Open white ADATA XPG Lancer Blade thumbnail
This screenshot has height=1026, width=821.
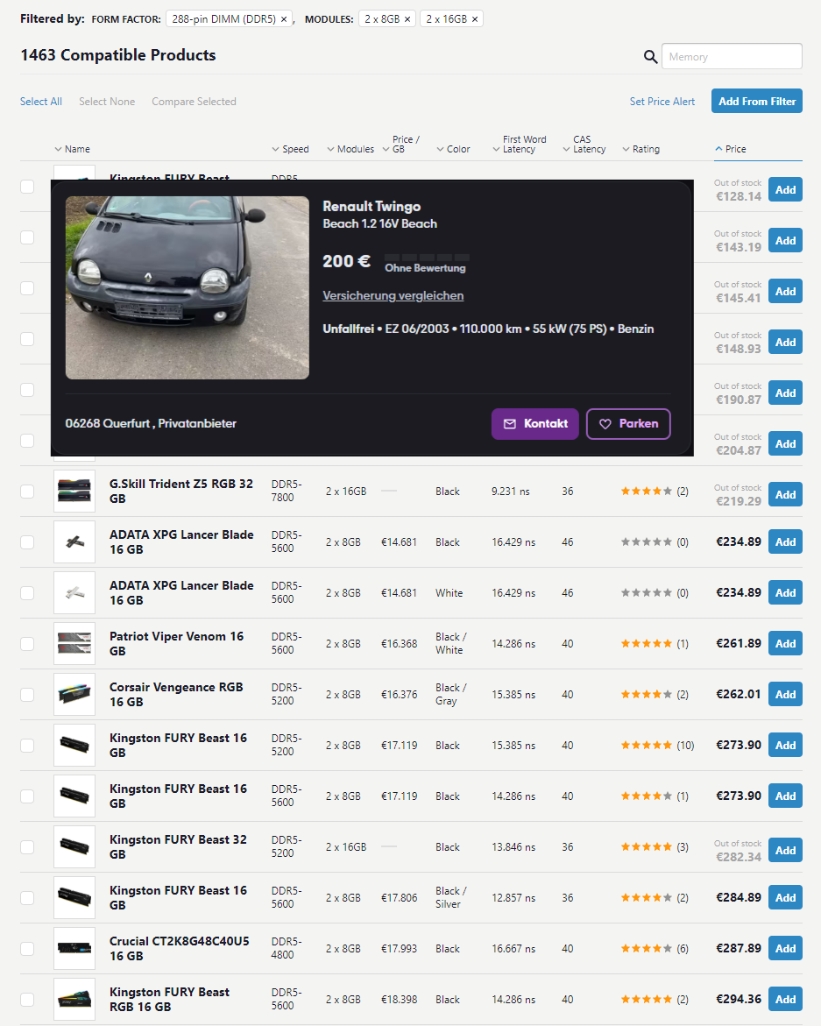coord(74,593)
